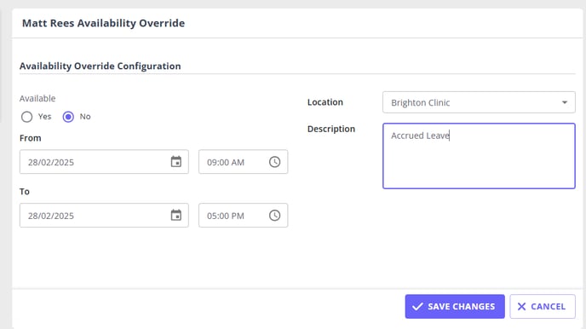
Task: Expand the Location dropdown arrow
Action: click(565, 102)
